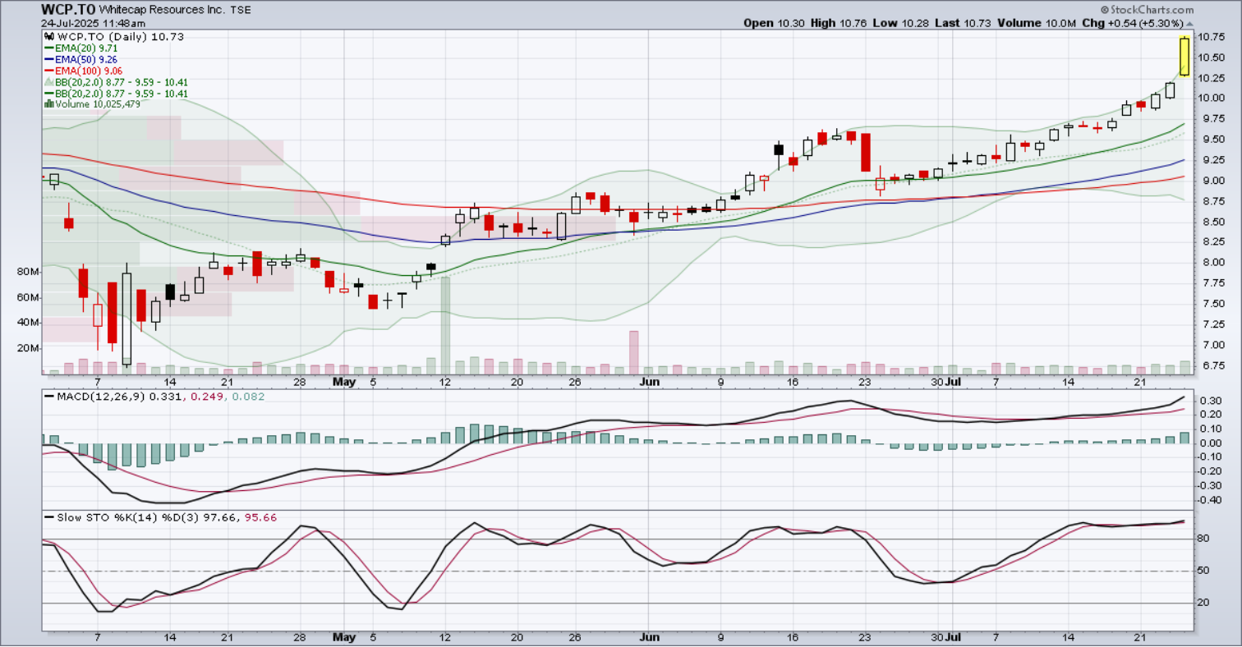Click the 50 level label on the Slow STO axis
This screenshot has height=647, width=1242.
[x=1205, y=571]
